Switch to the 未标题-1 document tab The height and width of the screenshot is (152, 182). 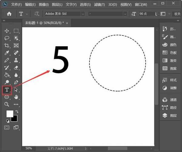44,23
